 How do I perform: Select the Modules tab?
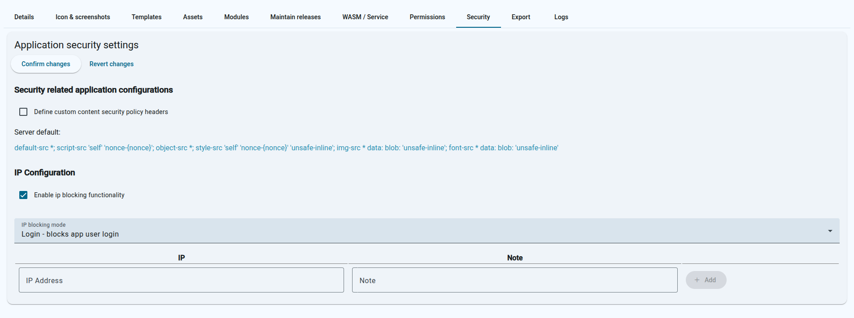point(236,17)
